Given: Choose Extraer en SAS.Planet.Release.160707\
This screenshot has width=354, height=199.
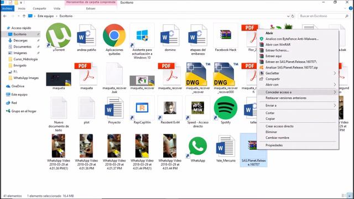Looking at the screenshot, I should tap(298, 61).
